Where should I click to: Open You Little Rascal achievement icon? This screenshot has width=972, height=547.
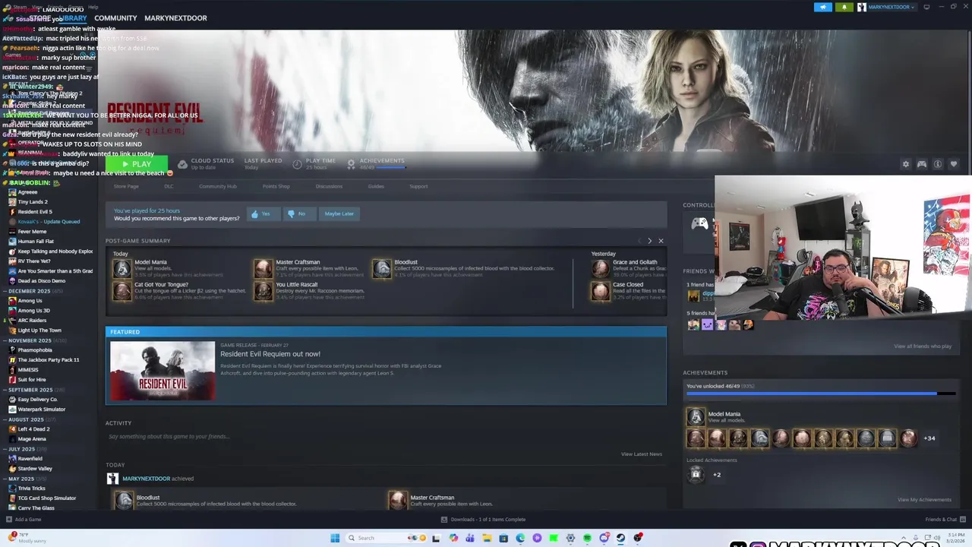263,291
